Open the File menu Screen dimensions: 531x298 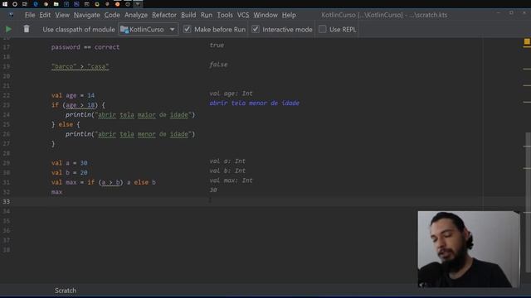(x=30, y=15)
